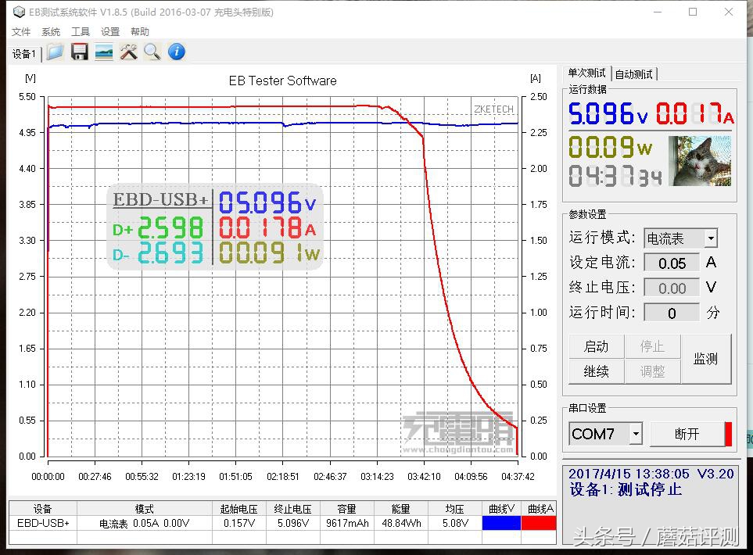The width and height of the screenshot is (753, 555).
Task: Click the 继续 button
Action: 596,371
